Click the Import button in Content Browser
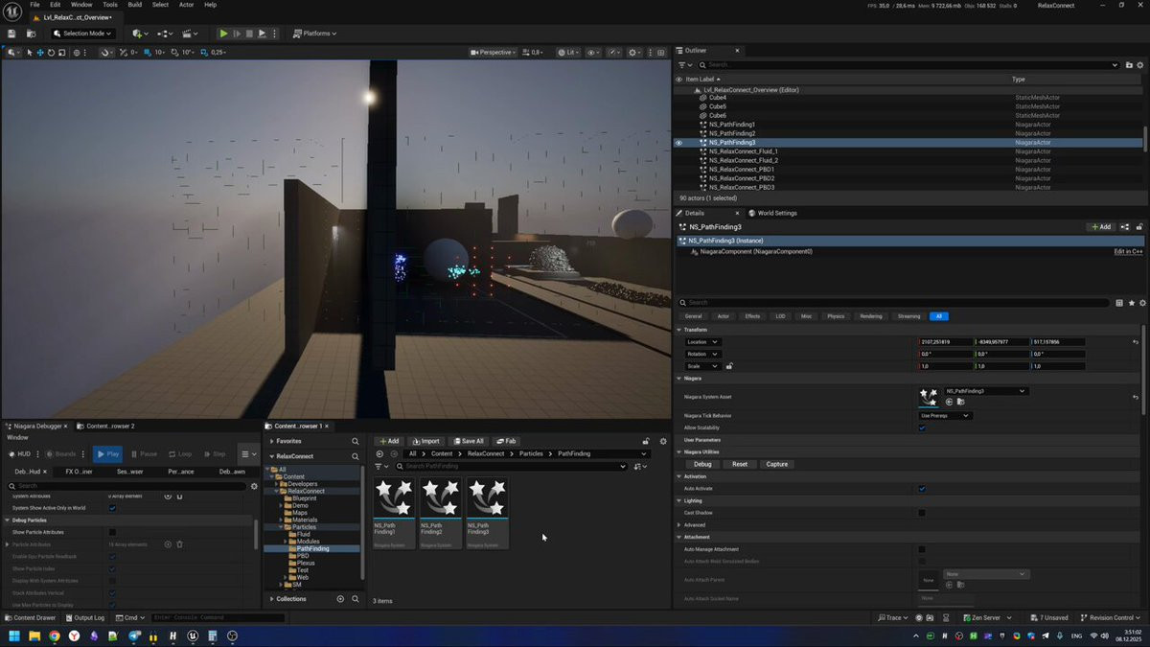The width and height of the screenshot is (1150, 647). click(425, 441)
